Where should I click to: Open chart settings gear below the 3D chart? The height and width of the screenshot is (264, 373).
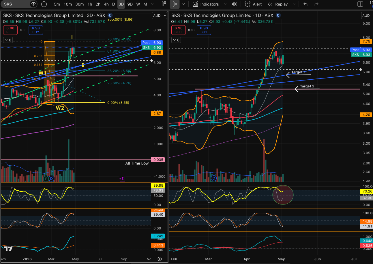tap(160, 259)
